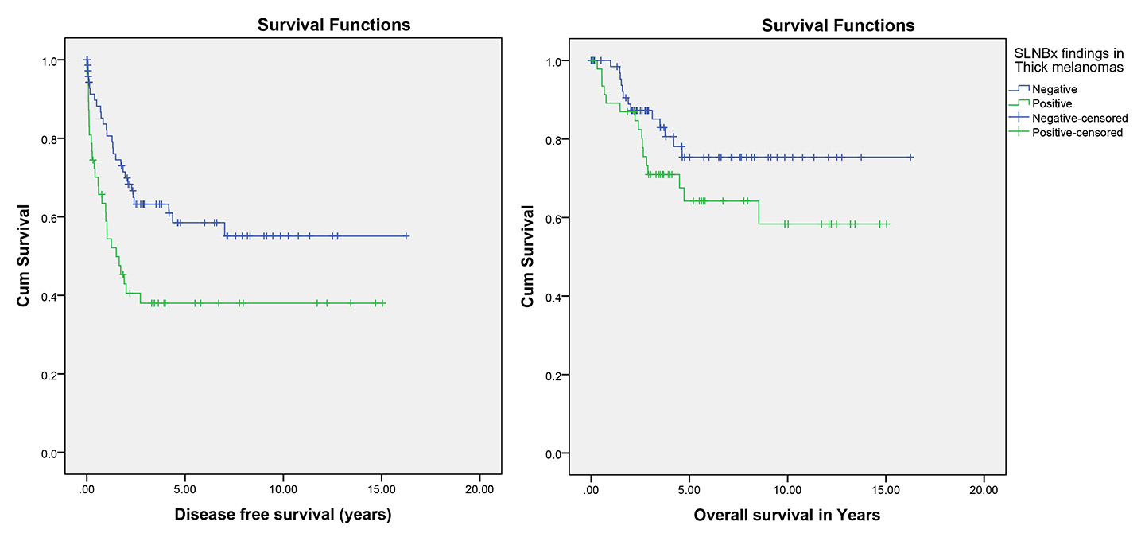1145x541 pixels.
Task: Click the "Positive" legend label
Action: (x=1052, y=103)
